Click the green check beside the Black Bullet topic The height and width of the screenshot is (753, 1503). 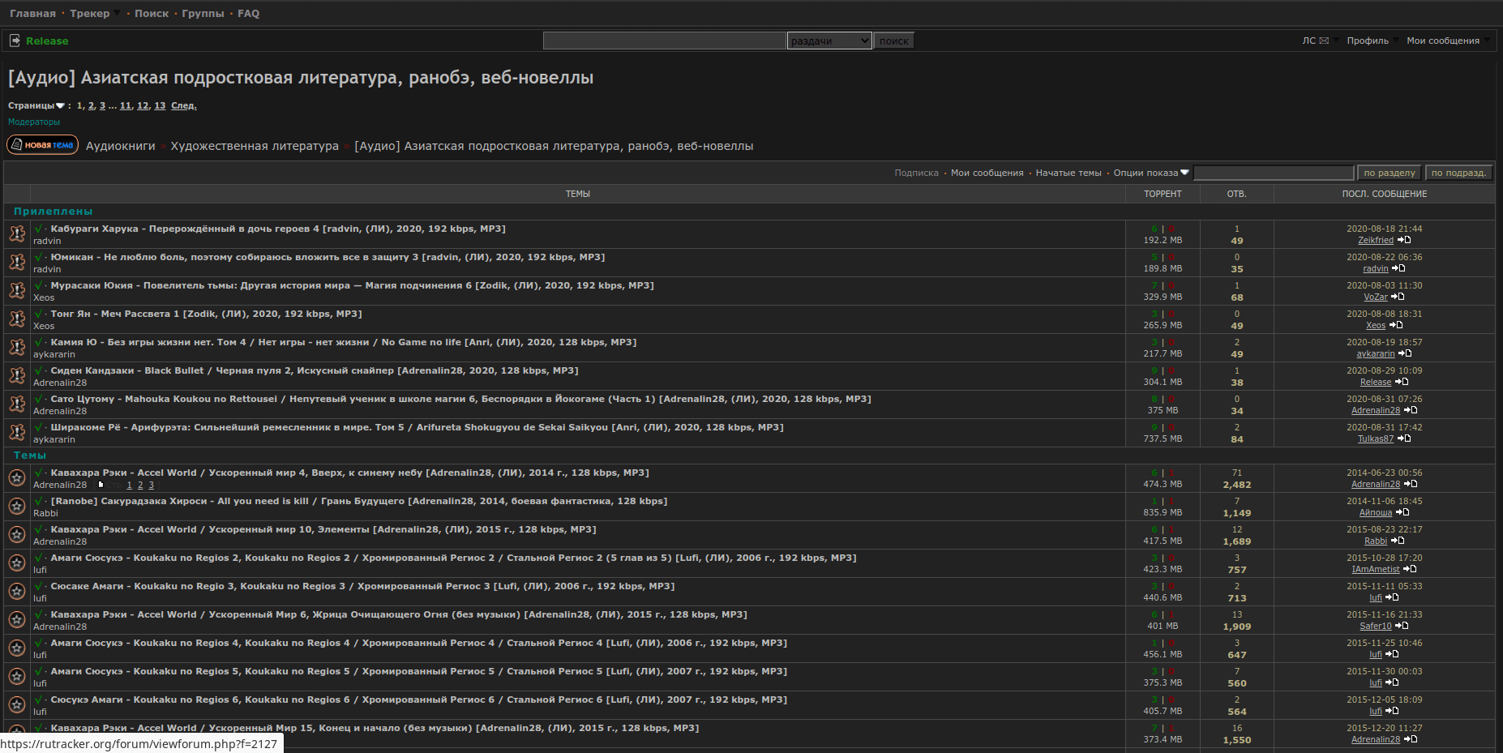pos(39,370)
